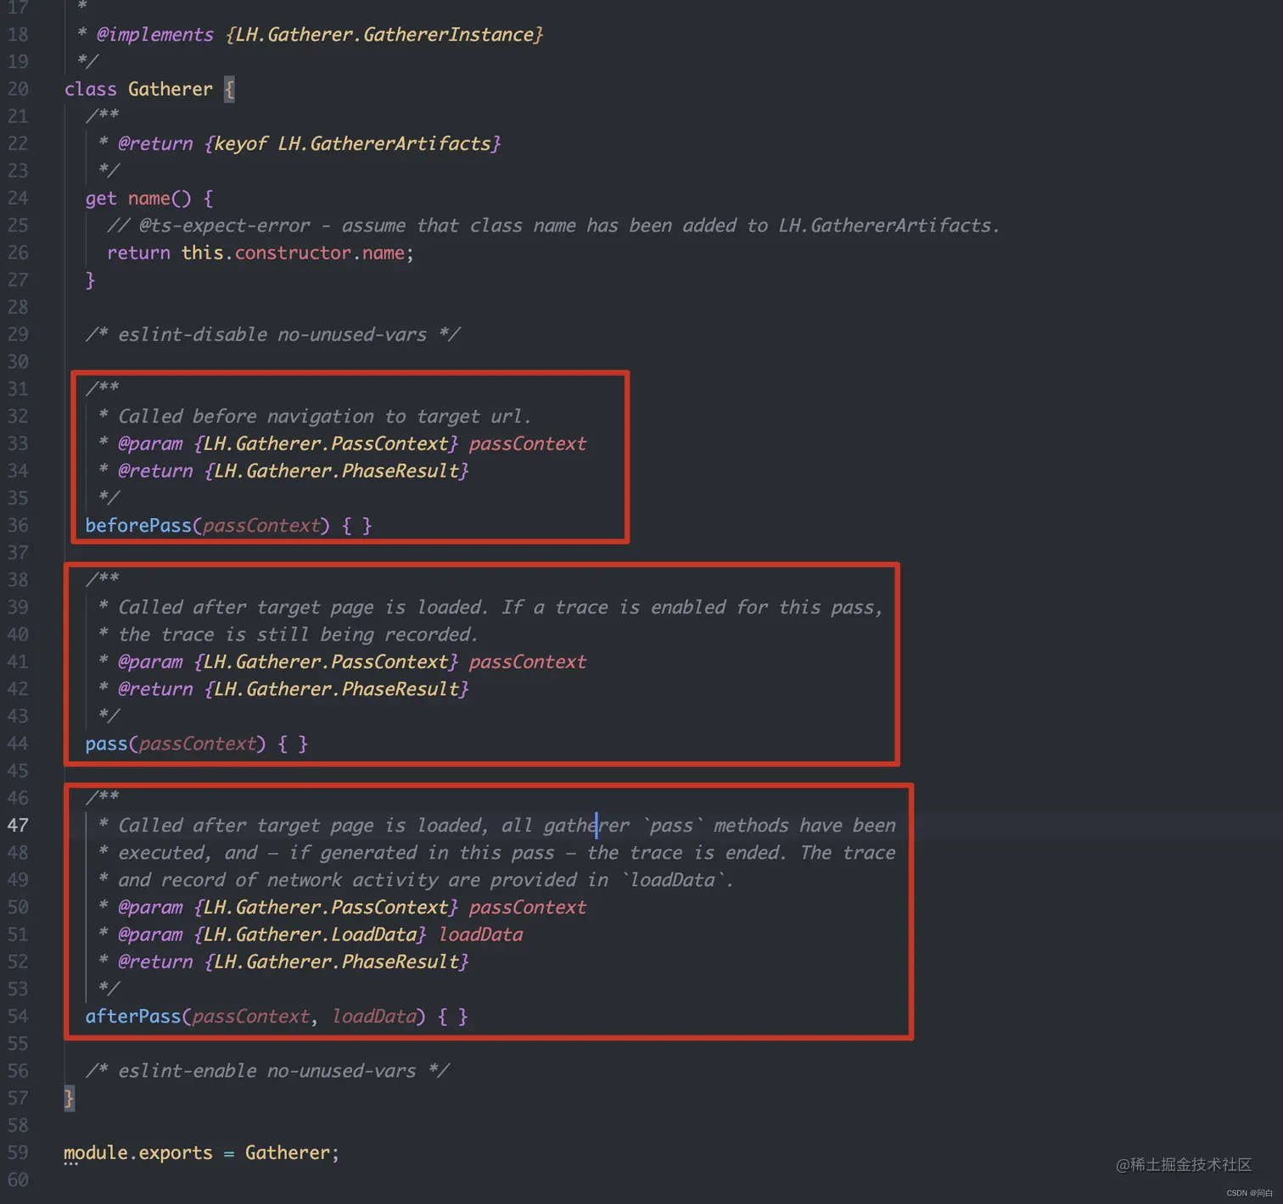
Task: Click '{LH.Gatherer.PhaseResult}' on line 52
Action: pyautogui.click(x=337, y=962)
